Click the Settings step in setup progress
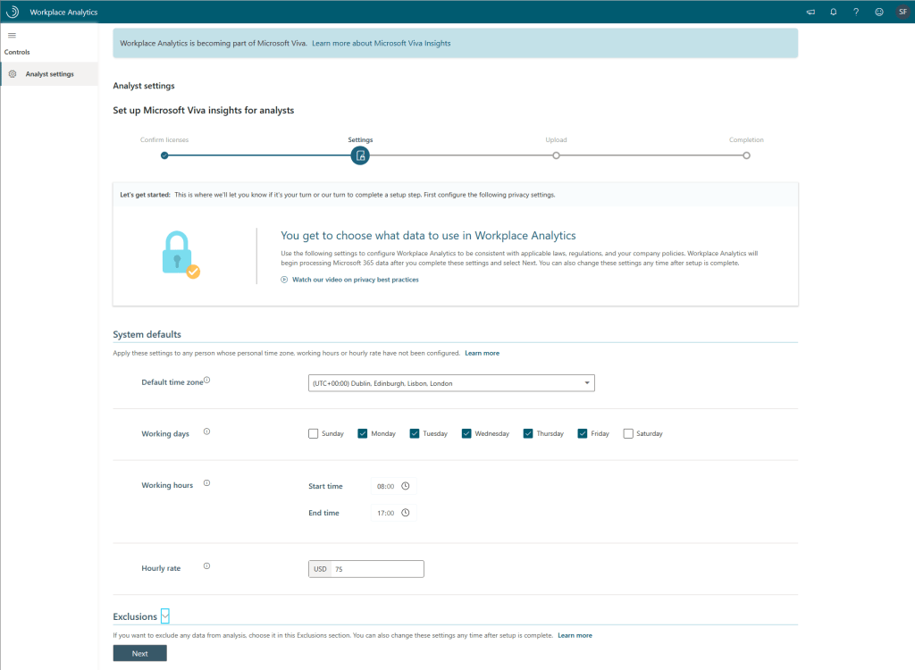The height and width of the screenshot is (670, 915). click(x=360, y=155)
